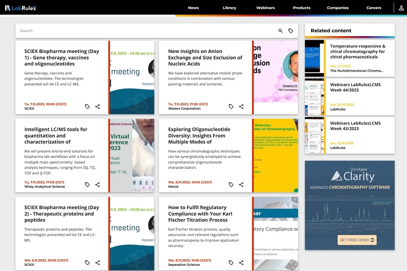Open SCIEX Biopharma meeting Day 1 title
The image size is (407, 271).
pos(62,58)
